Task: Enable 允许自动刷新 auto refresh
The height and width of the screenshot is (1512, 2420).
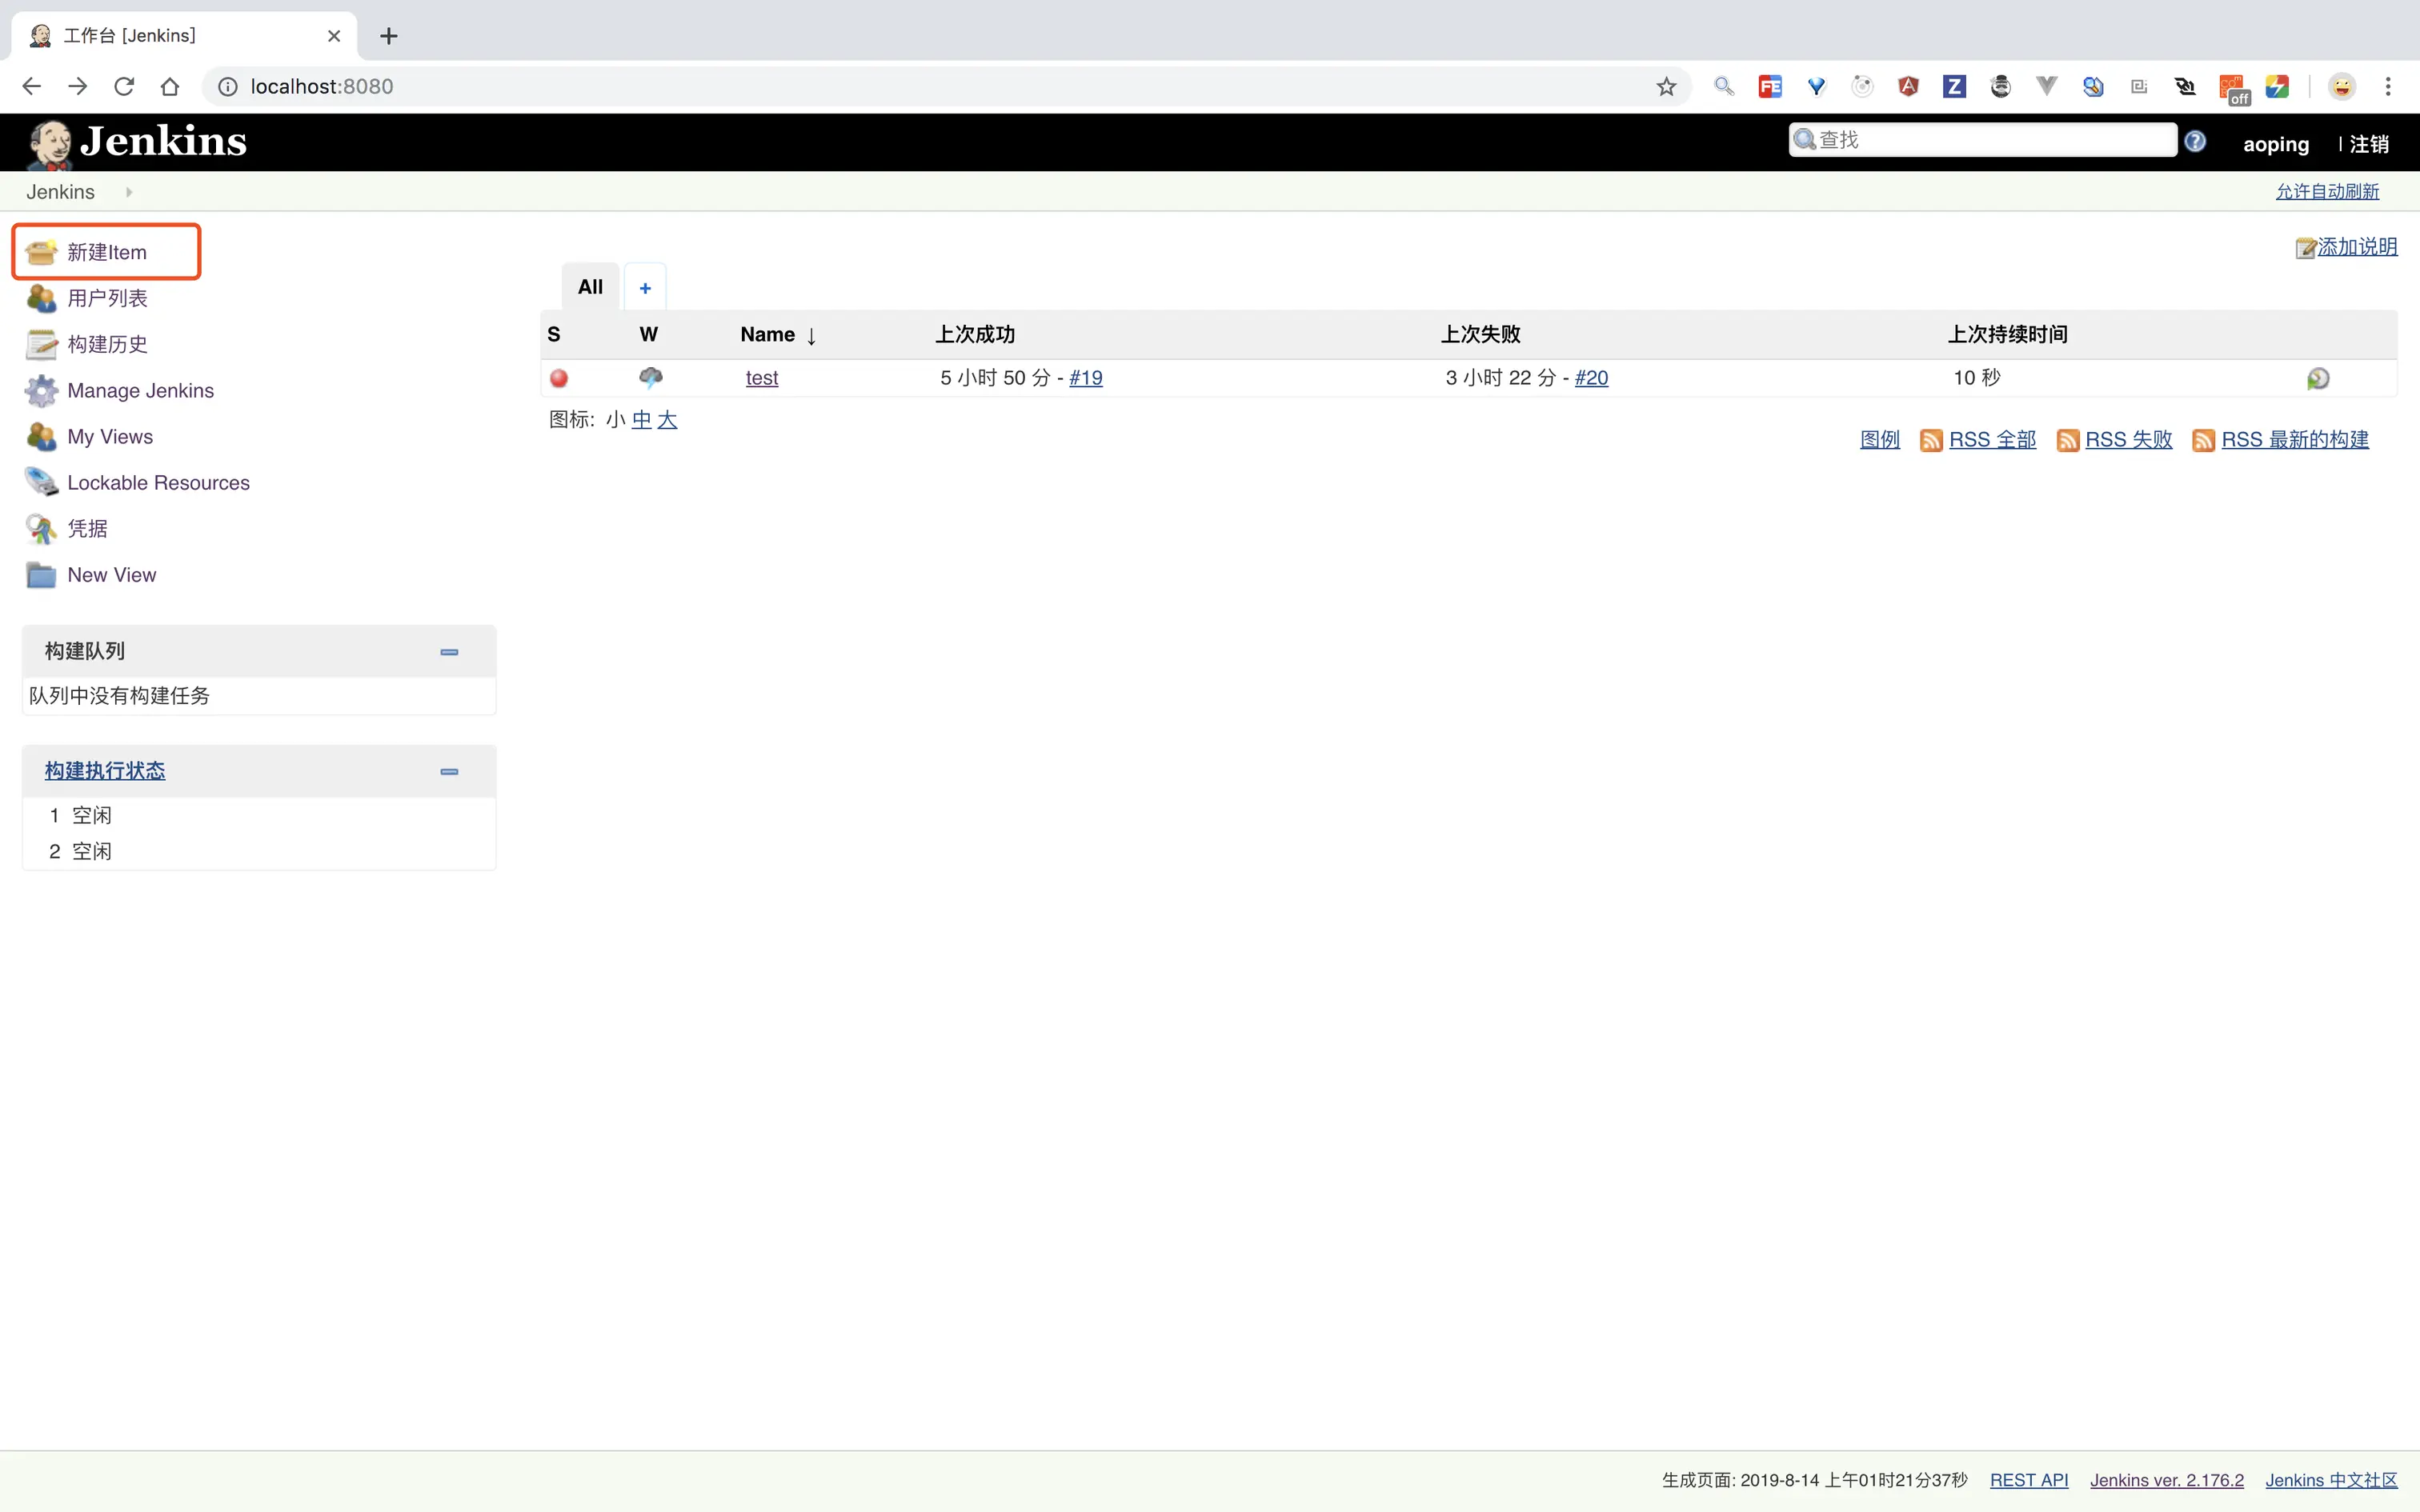Action: (2326, 191)
